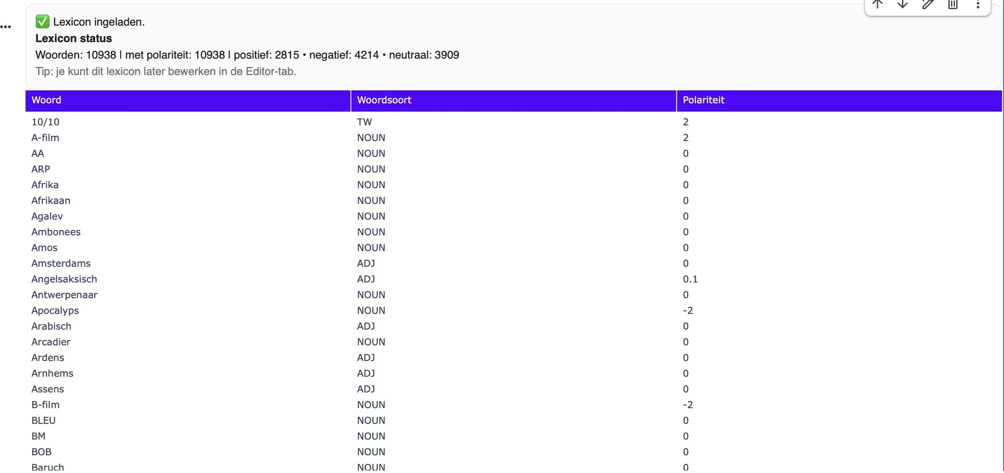Click the green checkmark icon
Image resolution: width=1004 pixels, height=473 pixels.
click(42, 22)
